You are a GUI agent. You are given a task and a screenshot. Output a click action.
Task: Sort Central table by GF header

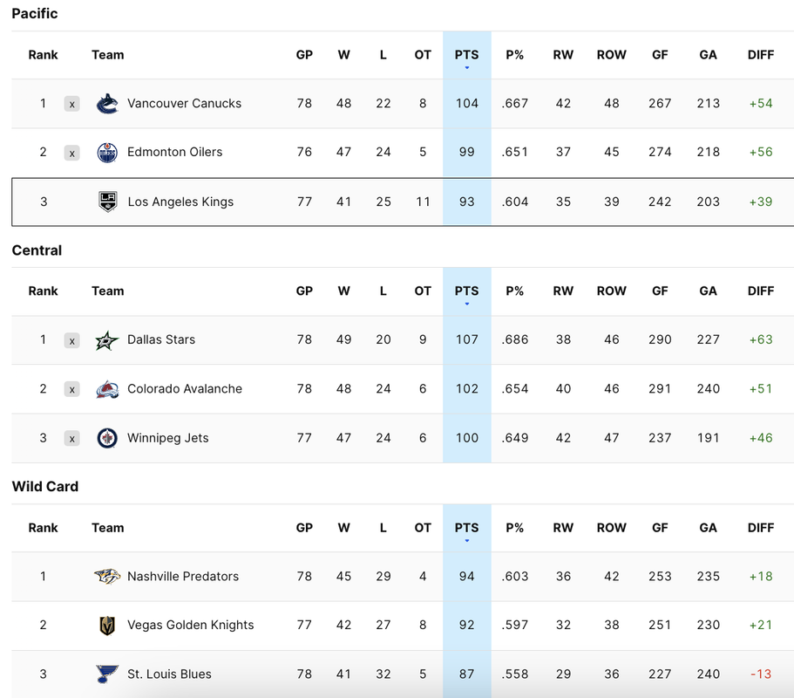[660, 291]
